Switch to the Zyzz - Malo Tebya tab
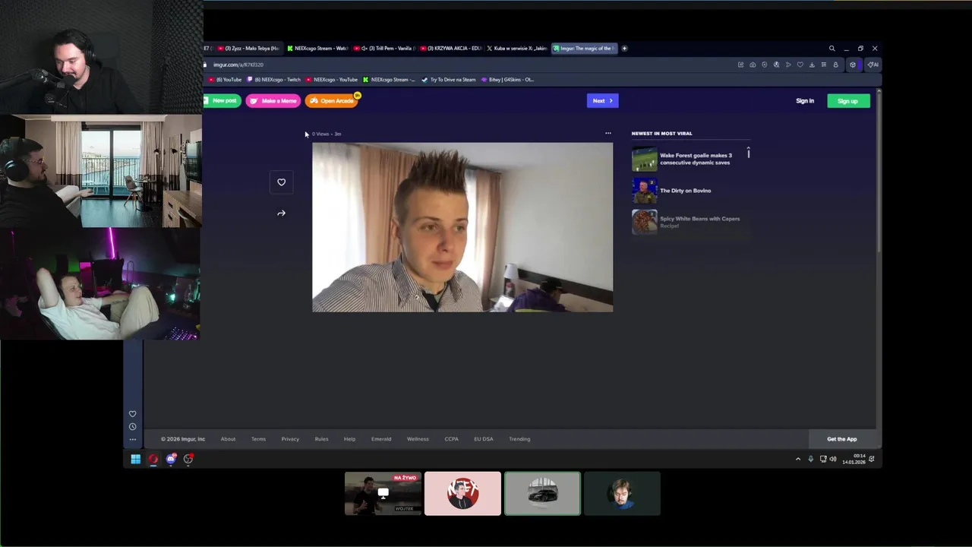This screenshot has width=972, height=547. point(248,49)
